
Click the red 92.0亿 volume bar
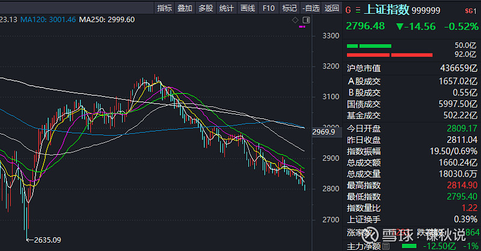390,55
